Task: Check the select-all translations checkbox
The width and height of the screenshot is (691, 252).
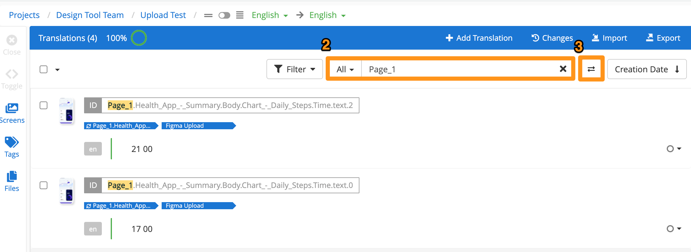Action: tap(44, 69)
